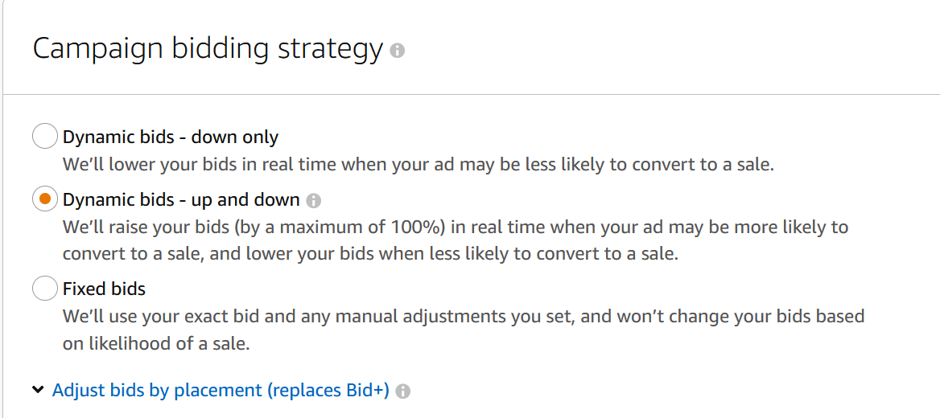This screenshot has height=418, width=940.
Task: Choose the Dynamic bids - up and down radio
Action: click(x=44, y=199)
